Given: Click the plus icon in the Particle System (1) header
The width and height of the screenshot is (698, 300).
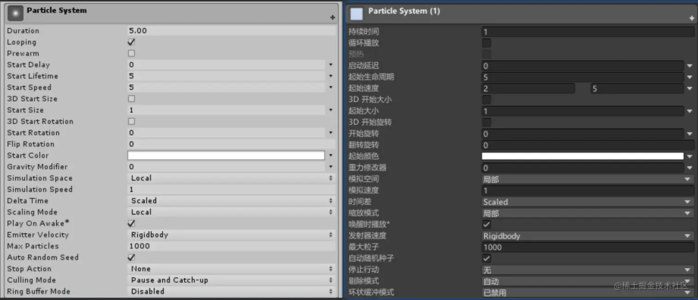Looking at the screenshot, I should 692,18.
